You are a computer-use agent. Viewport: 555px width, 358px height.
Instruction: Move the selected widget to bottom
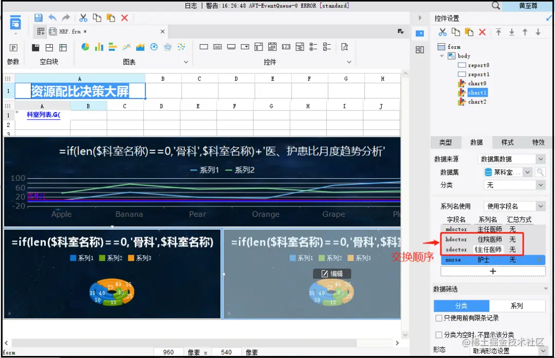point(512,32)
